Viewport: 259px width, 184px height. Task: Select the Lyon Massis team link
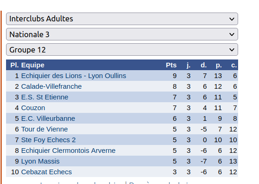click(x=40, y=161)
